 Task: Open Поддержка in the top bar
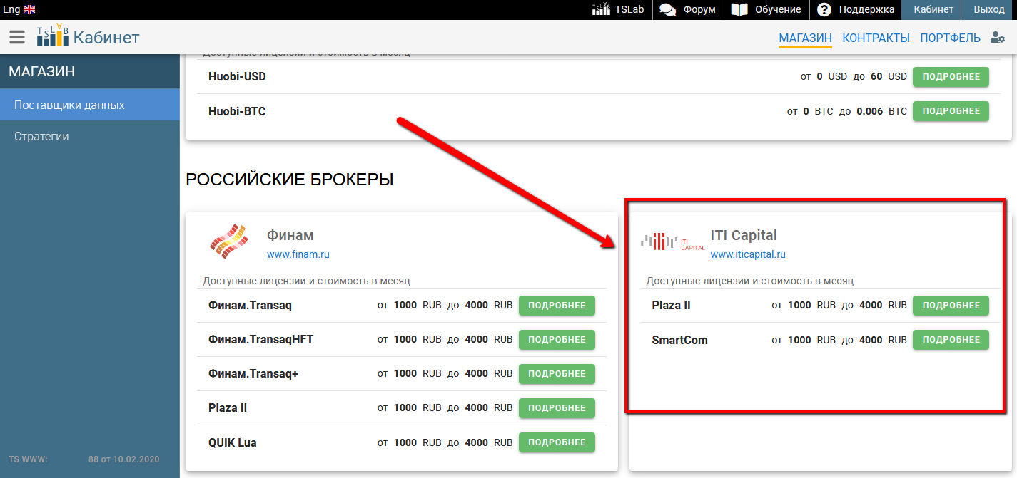[866, 10]
